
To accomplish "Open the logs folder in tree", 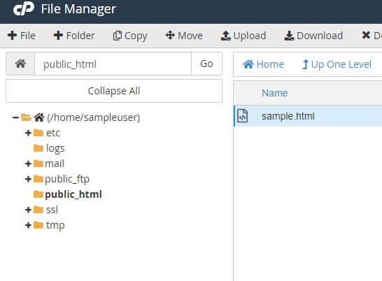I will pos(55,148).
